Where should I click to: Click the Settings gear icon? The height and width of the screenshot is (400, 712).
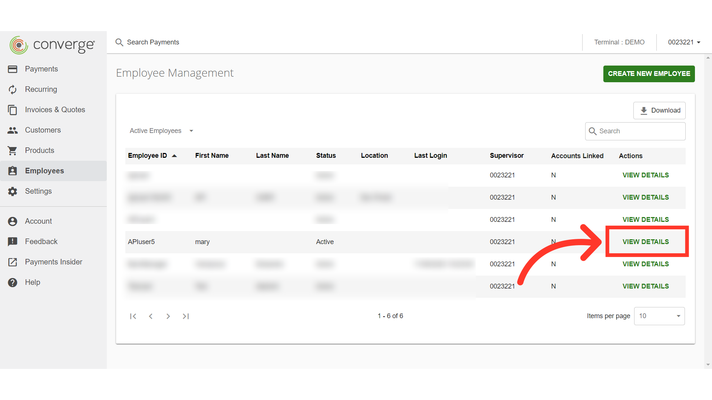13,191
